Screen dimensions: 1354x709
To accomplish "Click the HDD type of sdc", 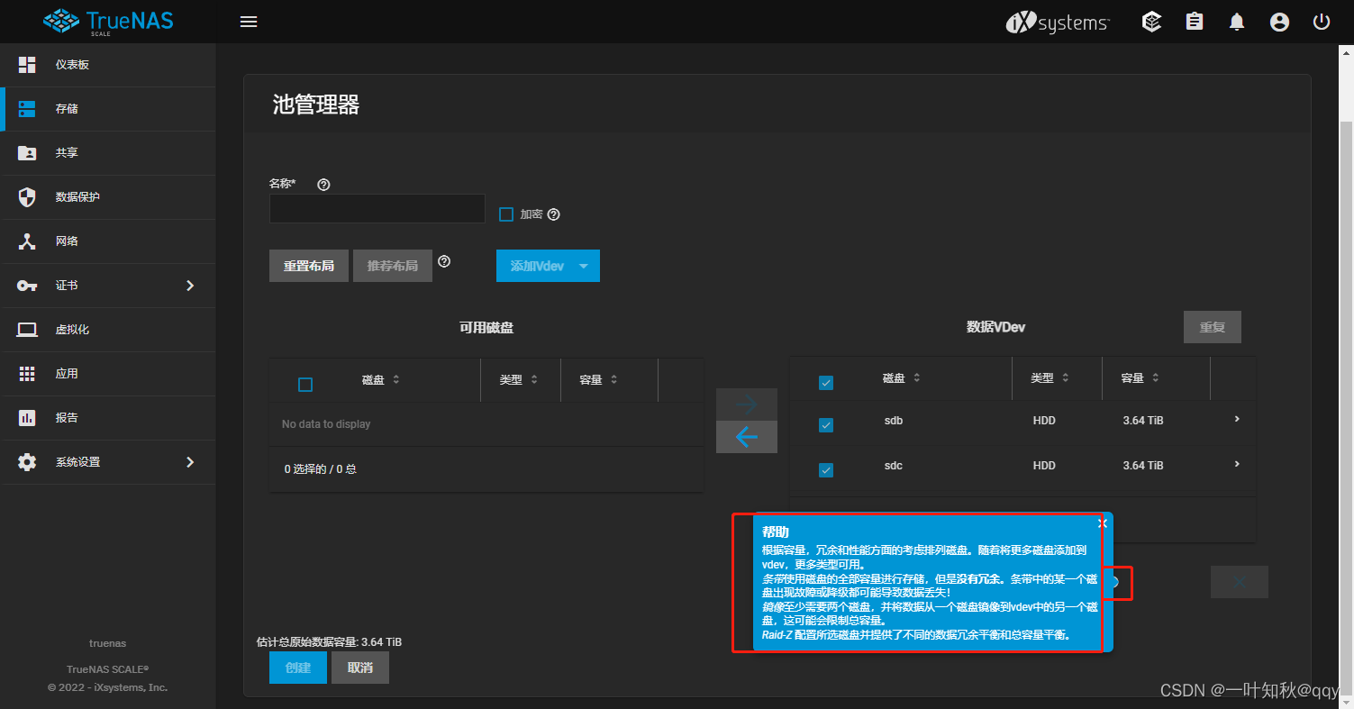I will click(1044, 466).
